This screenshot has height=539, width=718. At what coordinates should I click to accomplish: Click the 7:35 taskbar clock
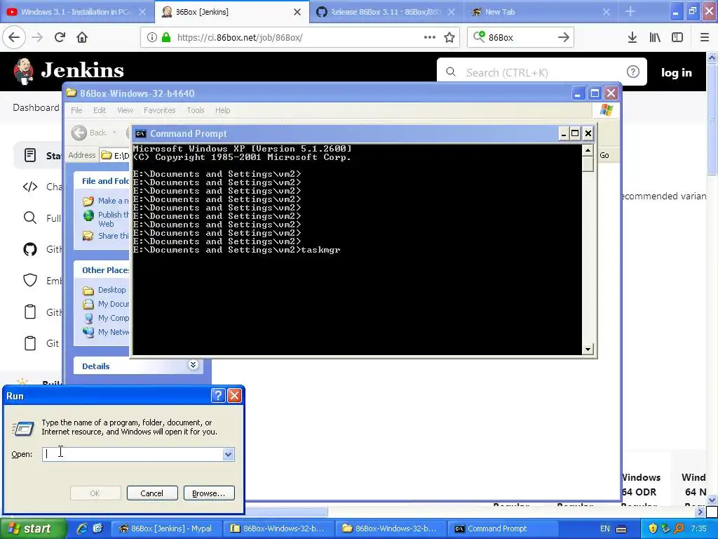point(698,528)
